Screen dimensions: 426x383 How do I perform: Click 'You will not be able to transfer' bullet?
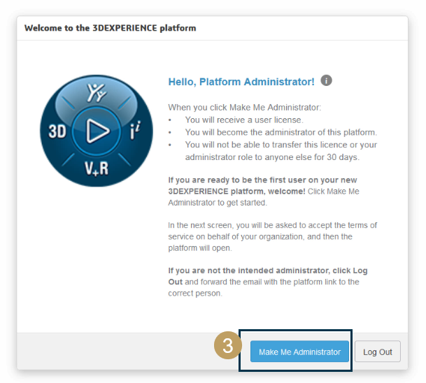(281, 151)
